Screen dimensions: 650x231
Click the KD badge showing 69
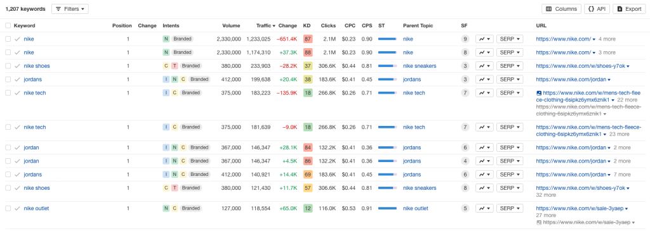tap(308, 175)
